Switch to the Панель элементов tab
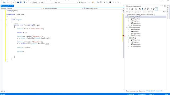The image size is (170, 95). (x=132, y=91)
